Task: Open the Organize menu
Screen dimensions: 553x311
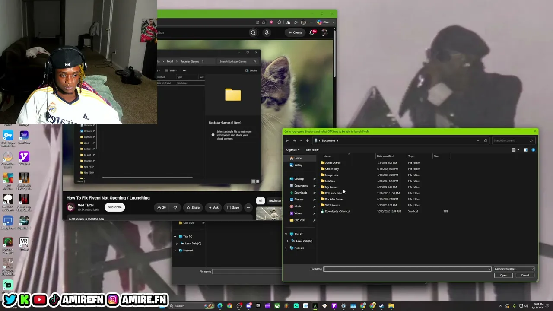Action: click(x=292, y=150)
